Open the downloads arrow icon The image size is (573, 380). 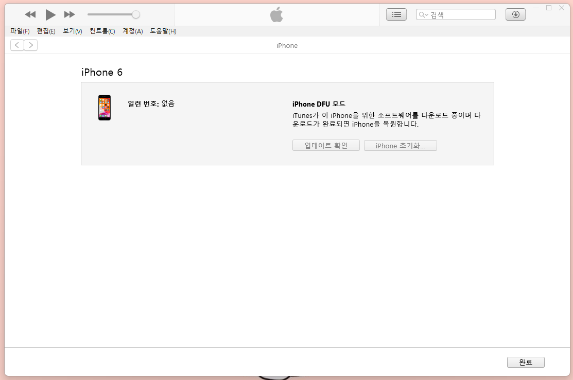pyautogui.click(x=516, y=14)
